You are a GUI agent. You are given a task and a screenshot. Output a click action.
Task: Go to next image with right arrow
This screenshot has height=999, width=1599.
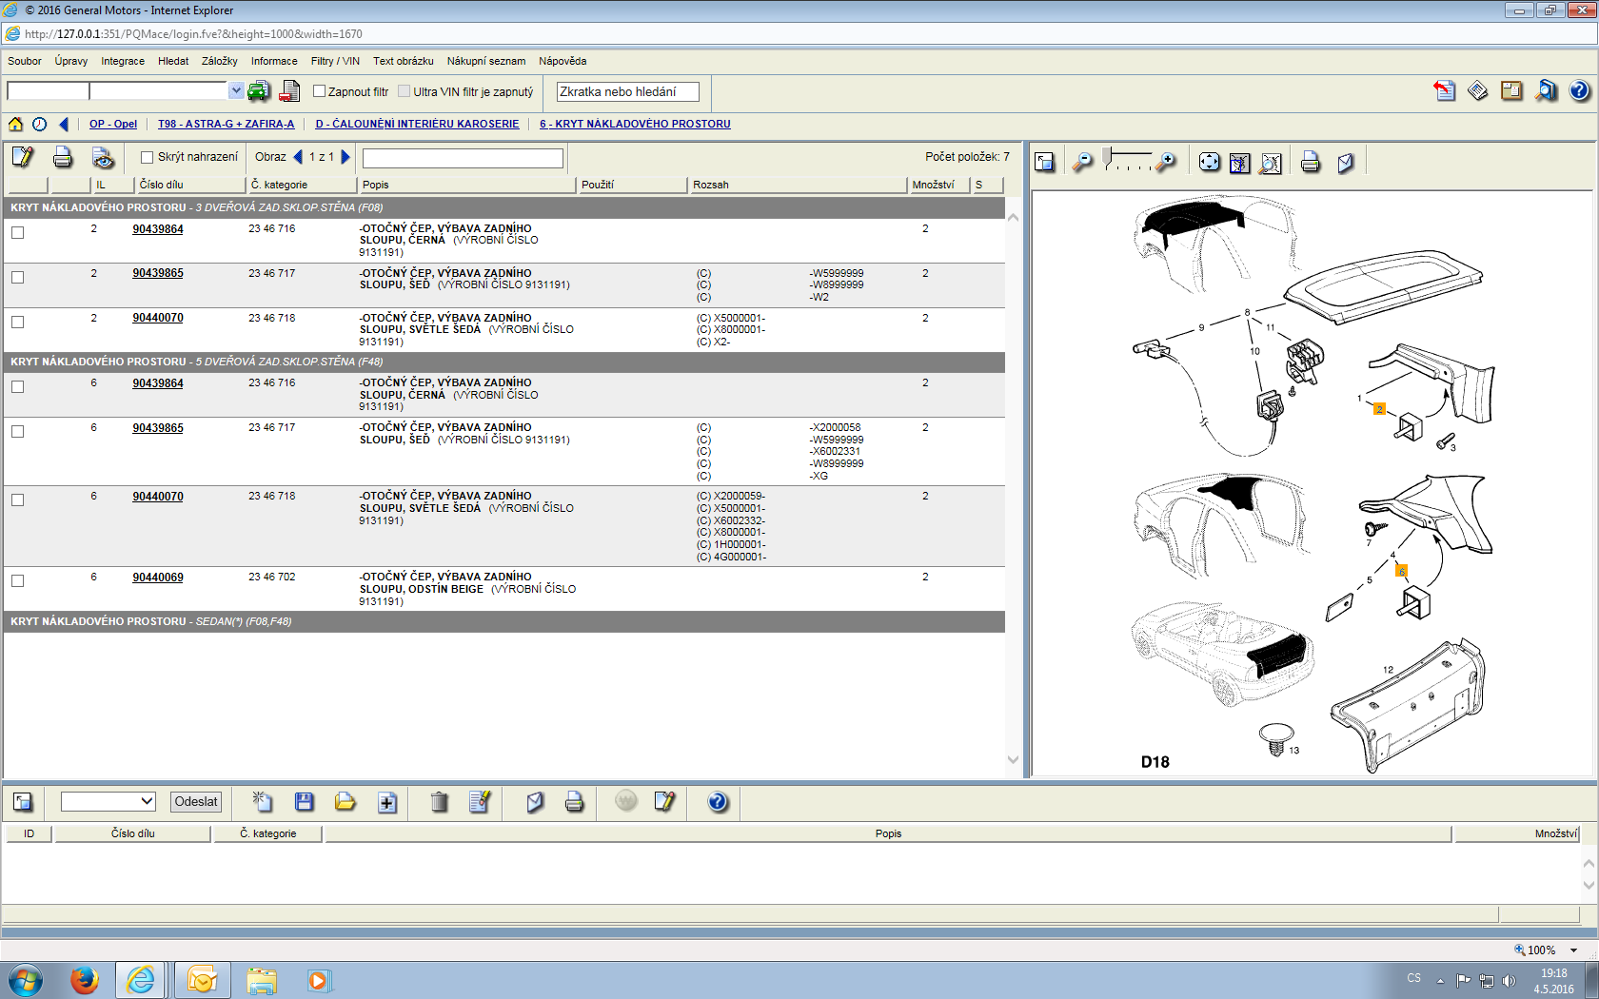(345, 157)
